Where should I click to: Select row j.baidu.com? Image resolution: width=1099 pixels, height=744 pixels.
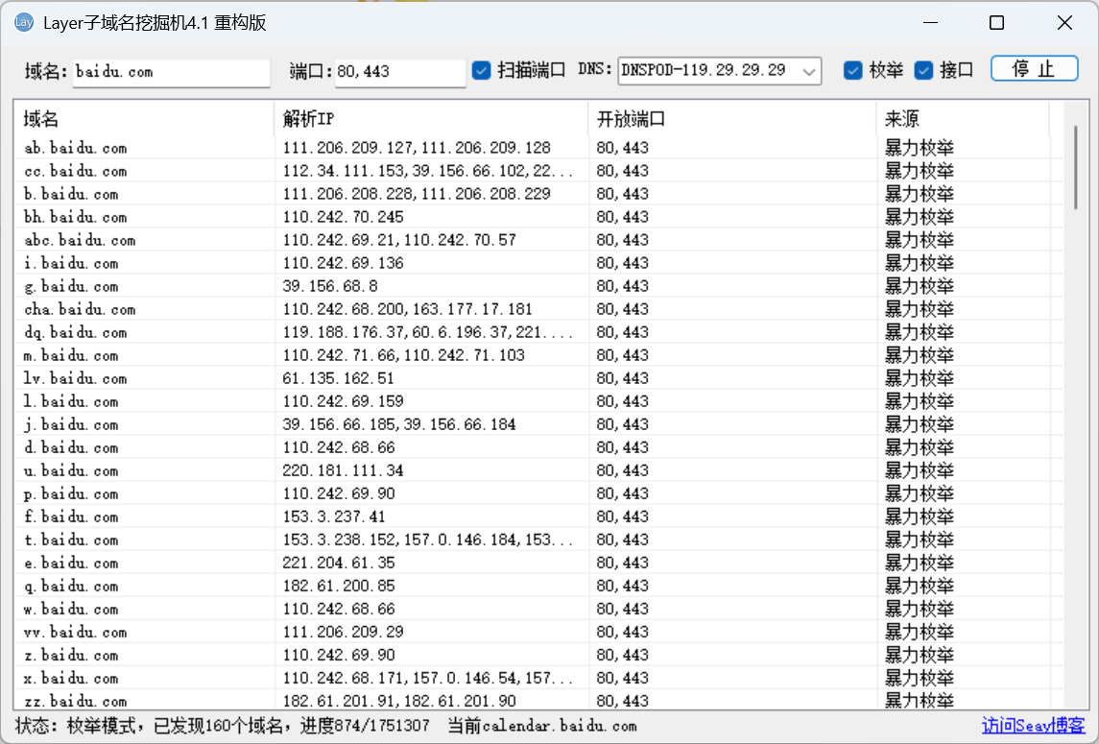pos(538,424)
